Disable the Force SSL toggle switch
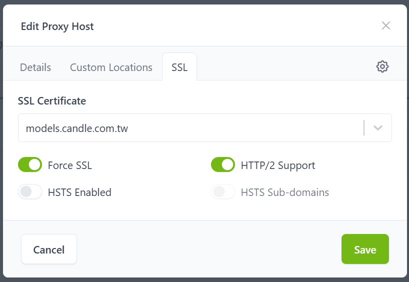 point(30,164)
